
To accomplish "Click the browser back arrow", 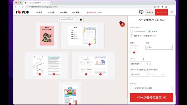I will [x=15, y=7].
